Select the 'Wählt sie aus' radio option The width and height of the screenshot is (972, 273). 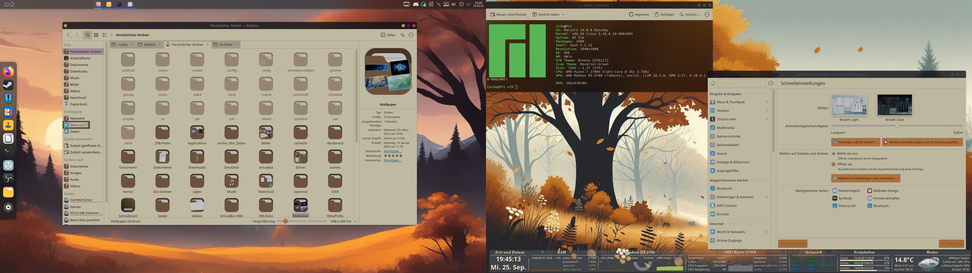(x=833, y=153)
